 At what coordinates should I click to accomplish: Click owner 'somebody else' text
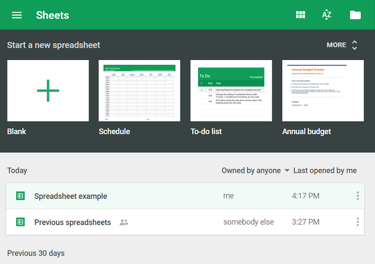click(x=248, y=222)
